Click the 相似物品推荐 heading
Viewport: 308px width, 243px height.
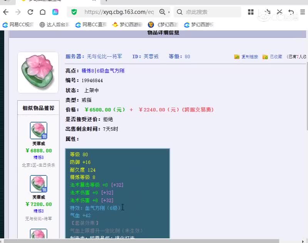click(x=38, y=108)
